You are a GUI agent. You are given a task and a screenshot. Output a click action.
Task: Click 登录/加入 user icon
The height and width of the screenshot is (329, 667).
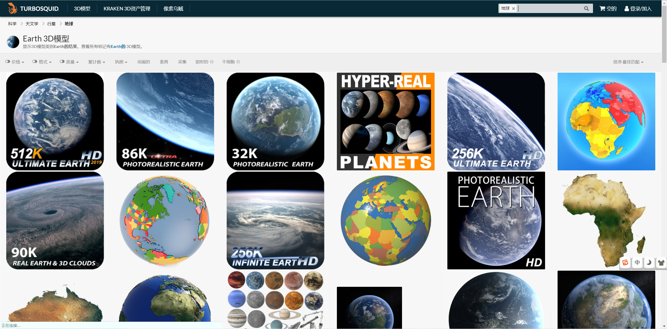[x=627, y=9]
